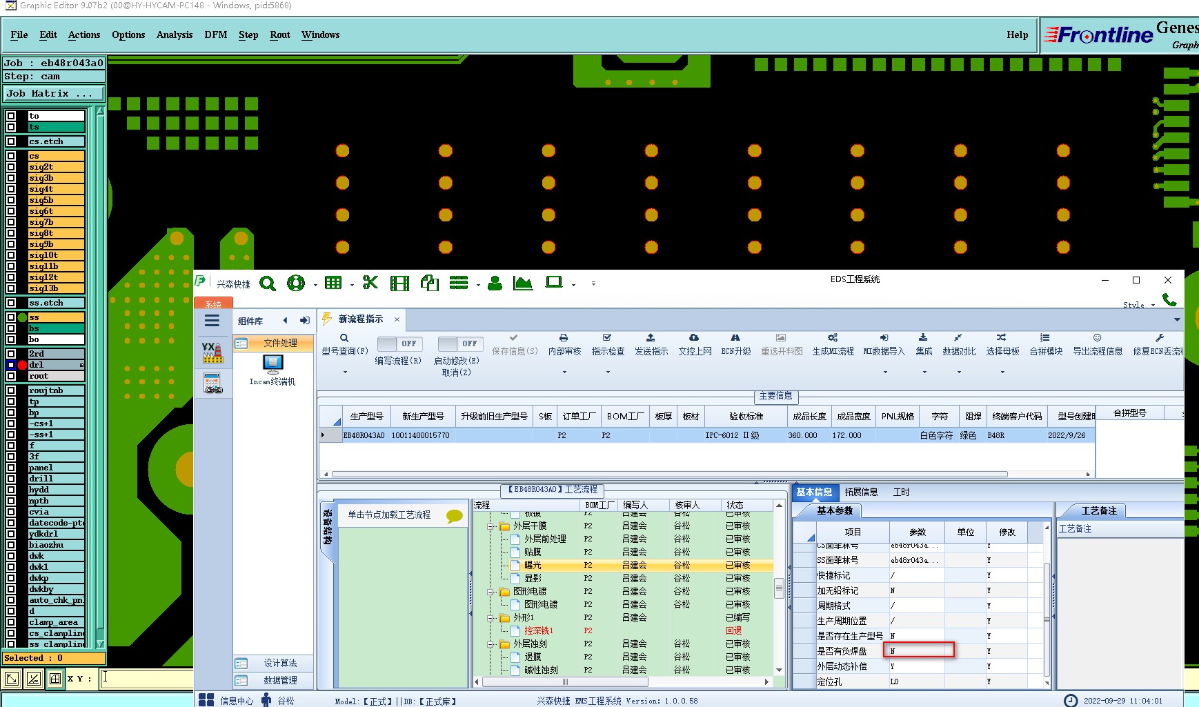
Task: Open the dropdown arrow under 型号查询(F)
Action: pos(345,372)
